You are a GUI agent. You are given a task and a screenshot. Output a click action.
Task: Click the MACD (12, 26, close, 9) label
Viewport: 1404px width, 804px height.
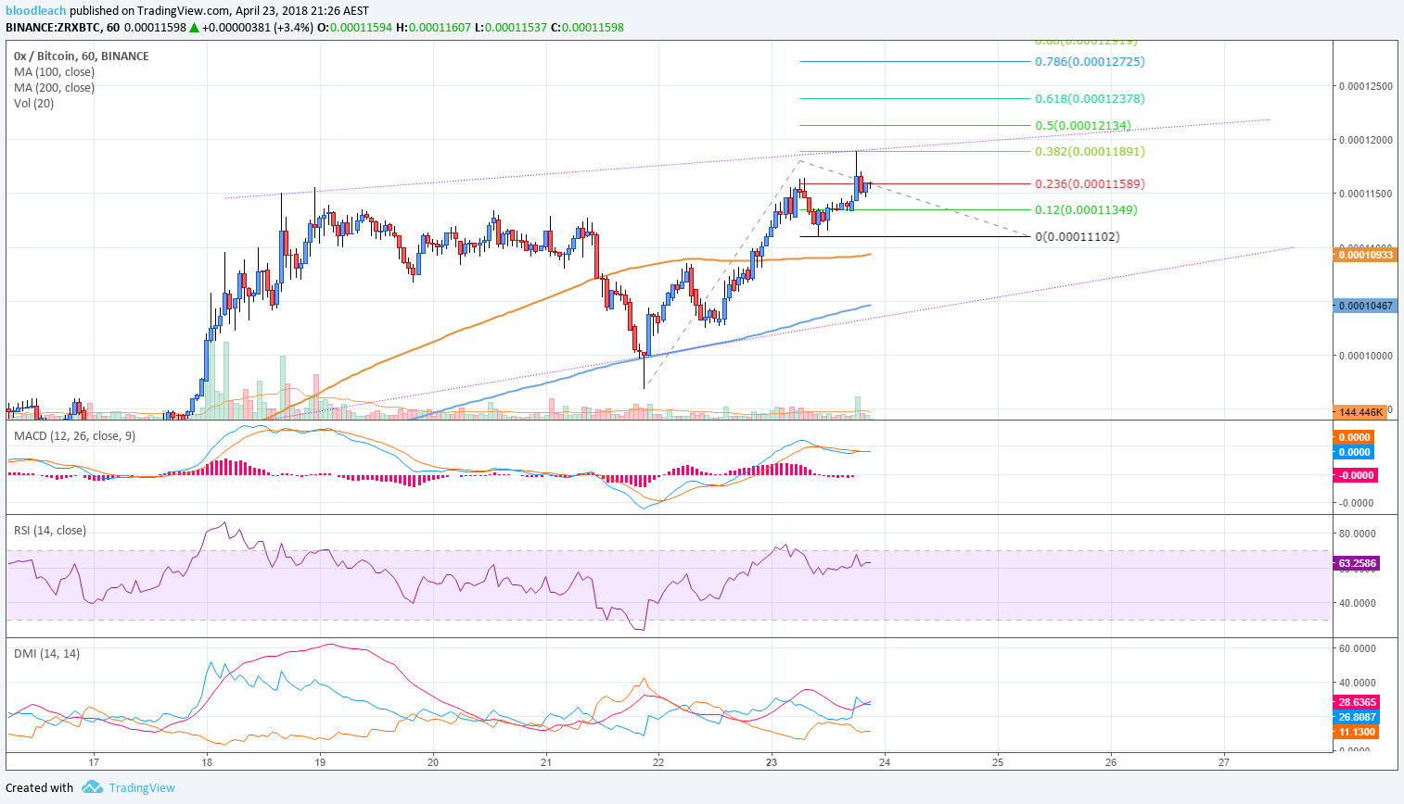click(x=74, y=435)
